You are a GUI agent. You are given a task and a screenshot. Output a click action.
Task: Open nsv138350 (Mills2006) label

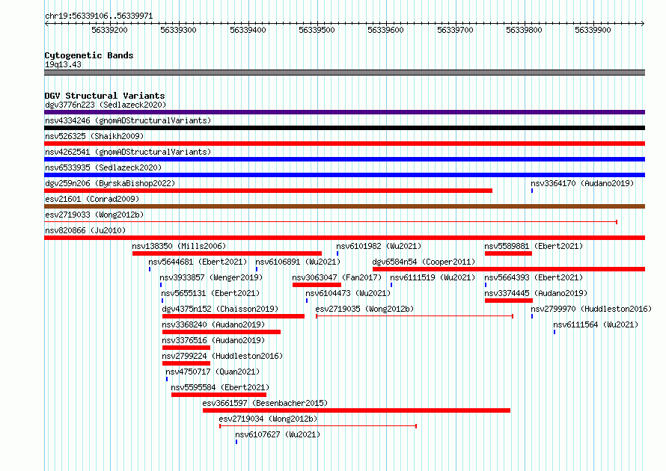(179, 246)
